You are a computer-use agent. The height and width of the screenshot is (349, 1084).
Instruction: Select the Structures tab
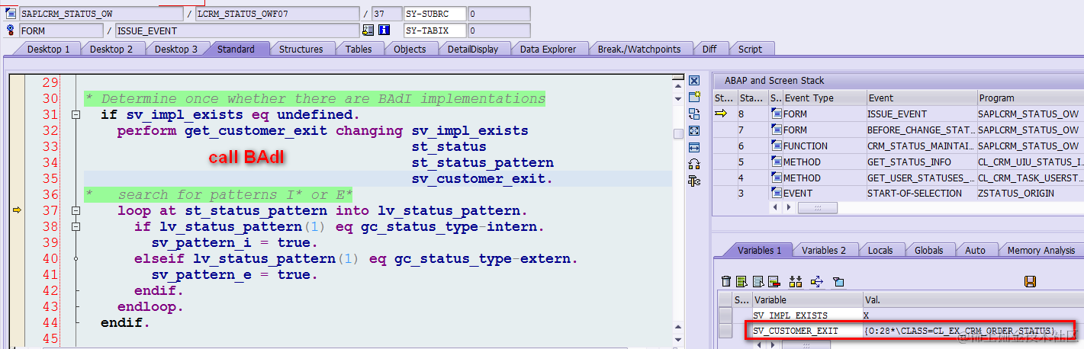pyautogui.click(x=301, y=49)
